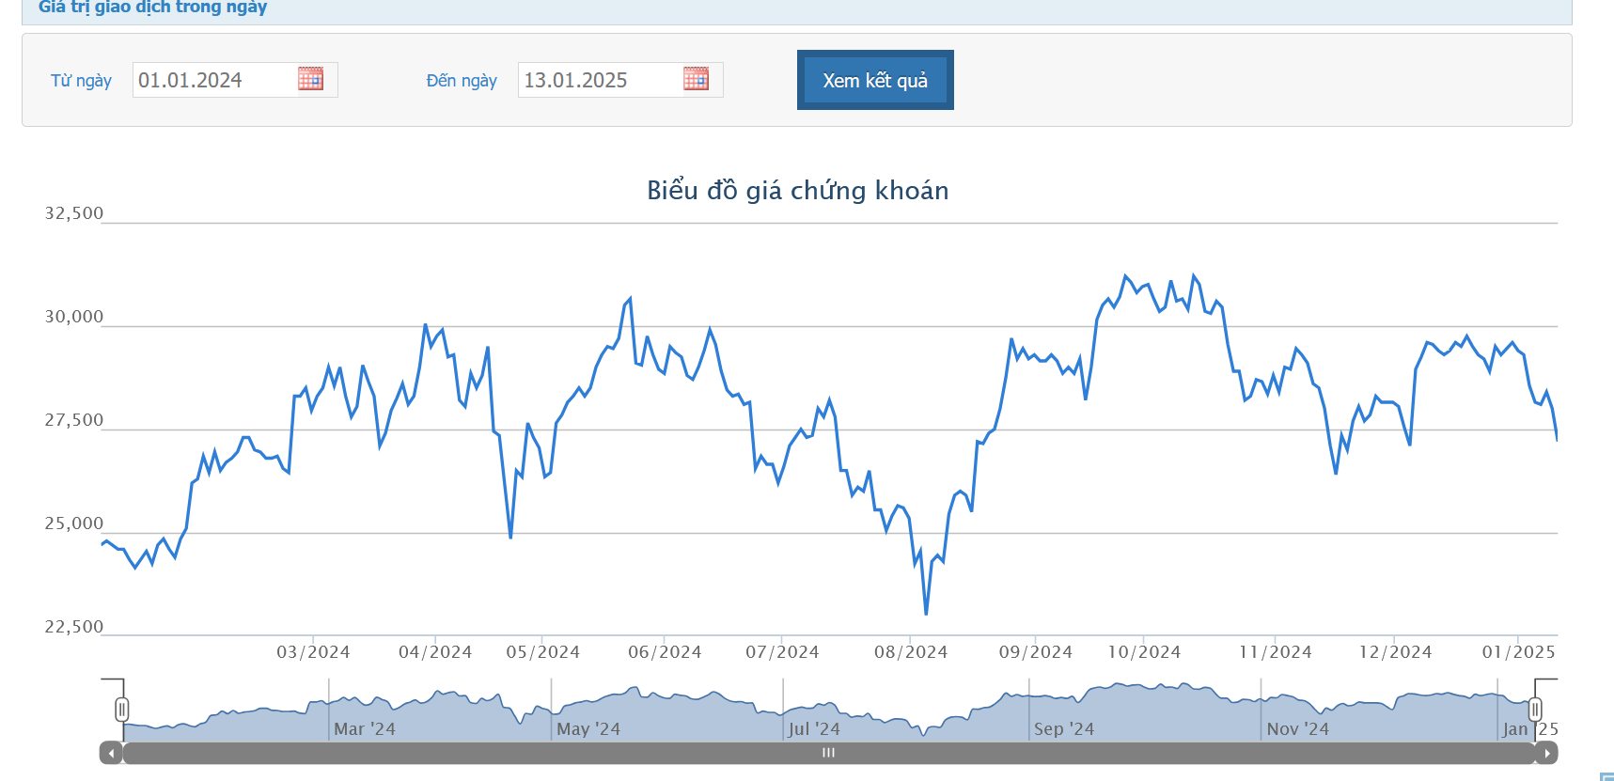Grab the left range handle of navigator
The image size is (1614, 781).
click(x=122, y=710)
